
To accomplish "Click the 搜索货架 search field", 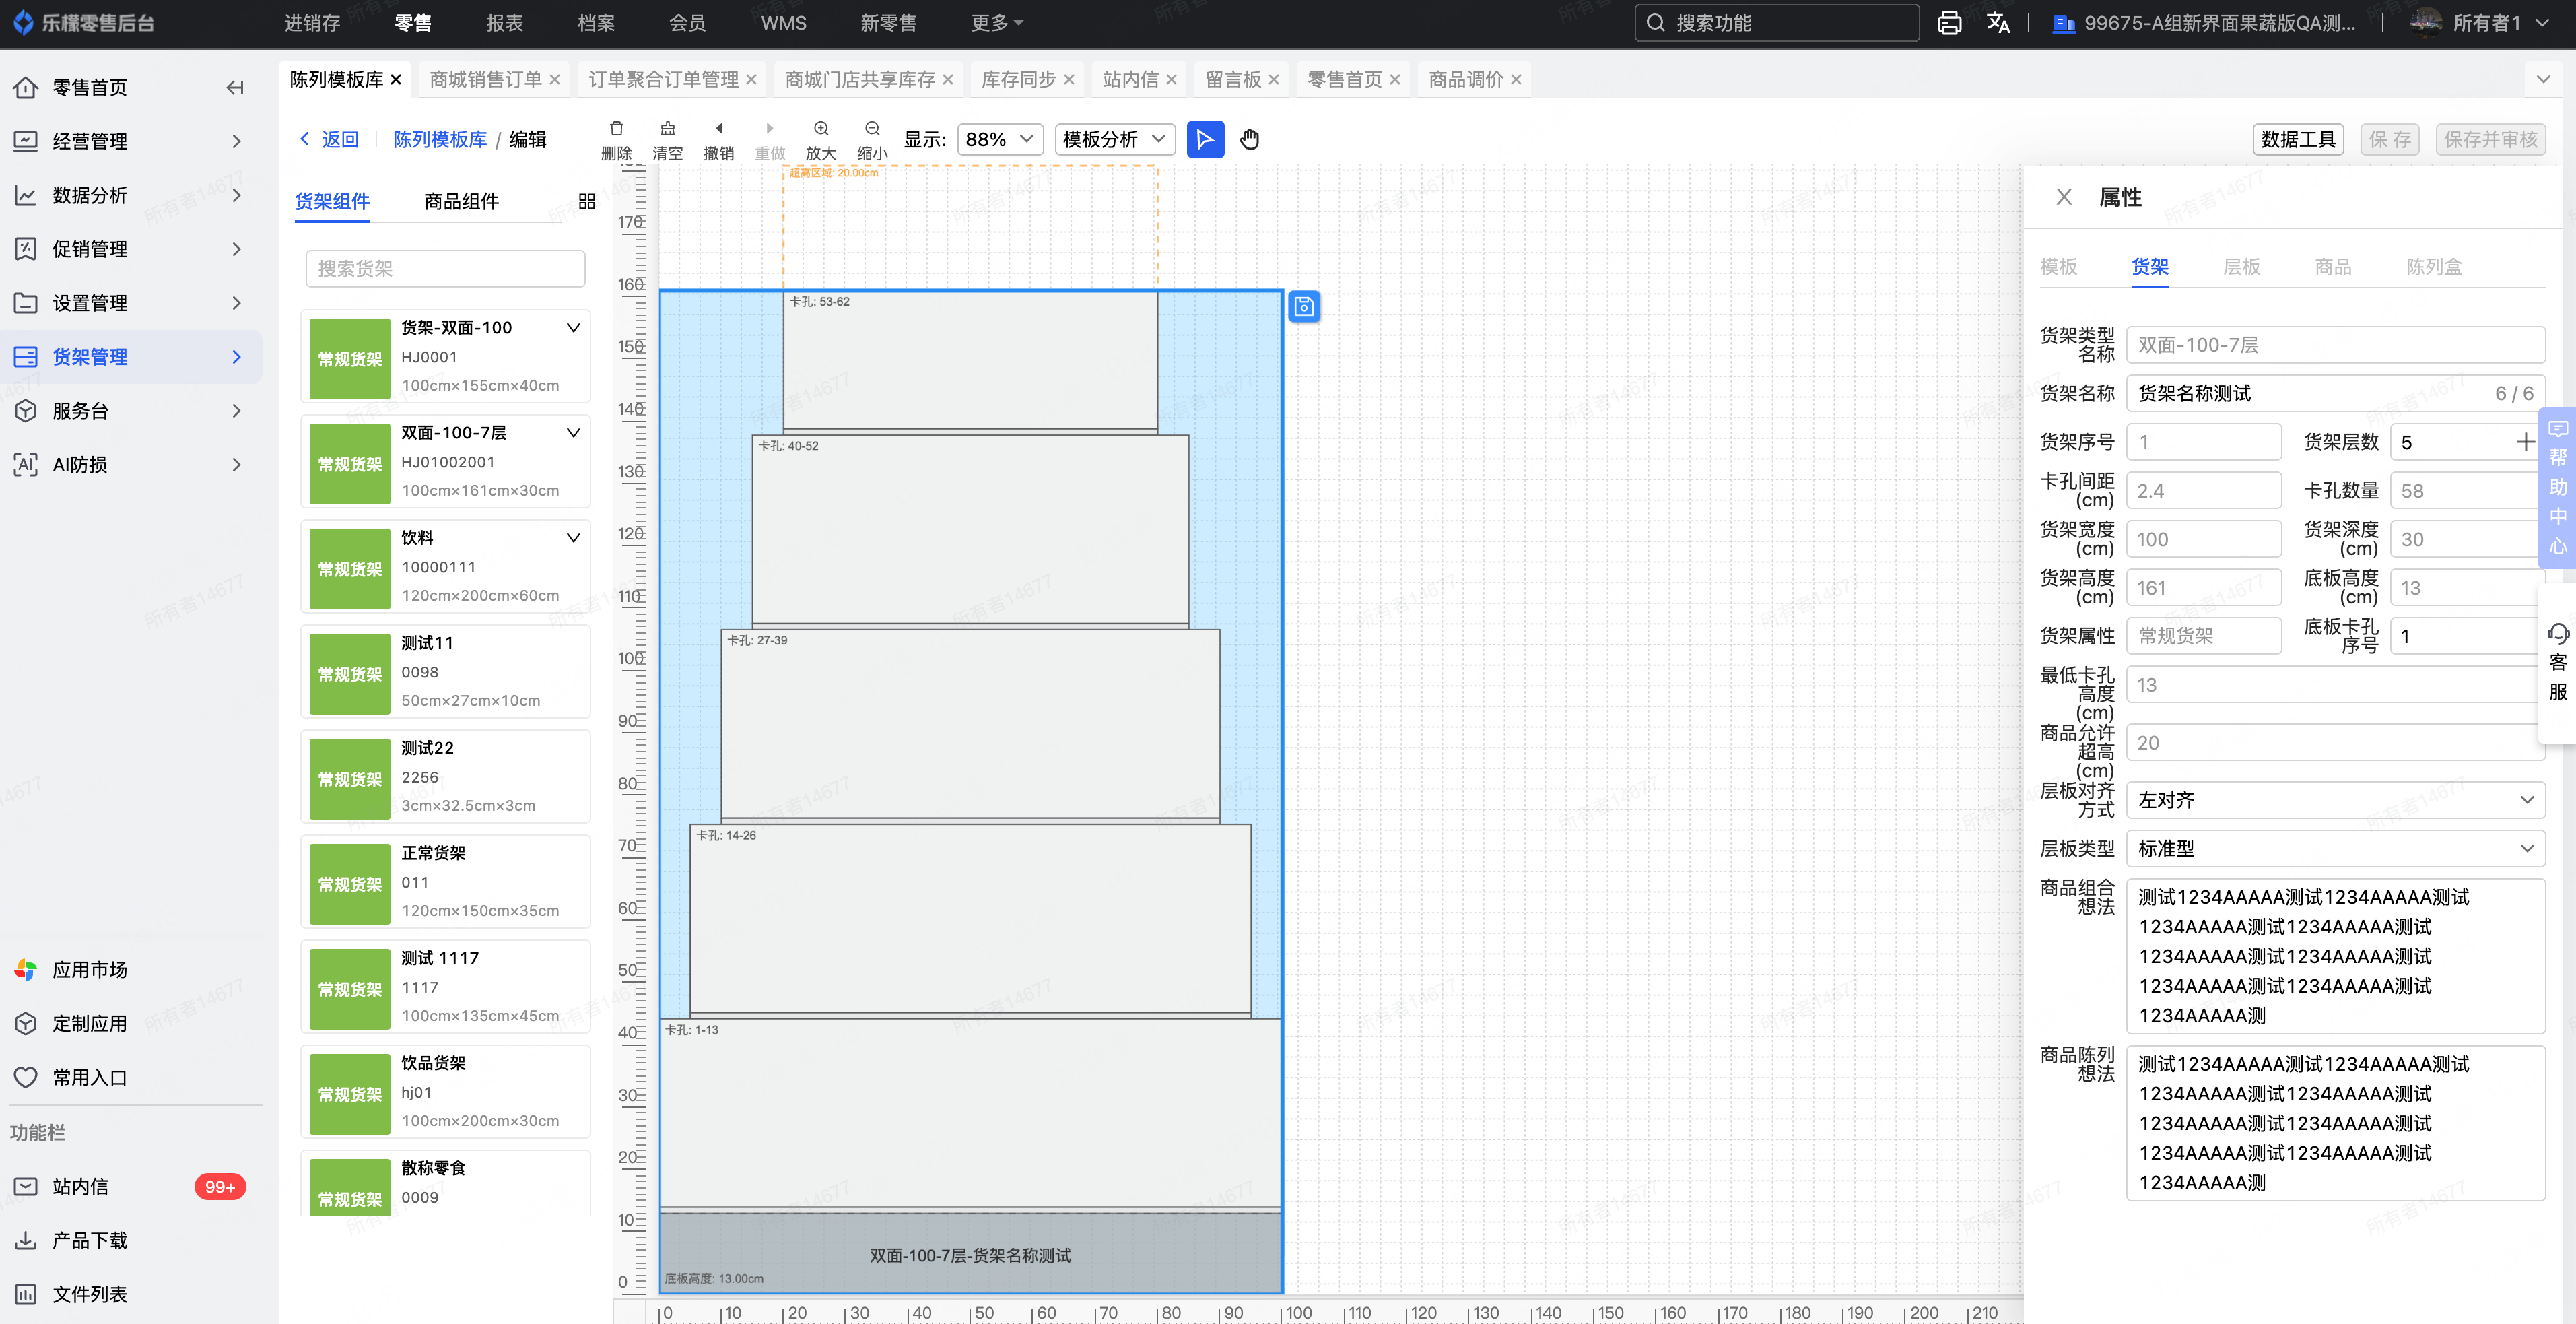I will 445,269.
